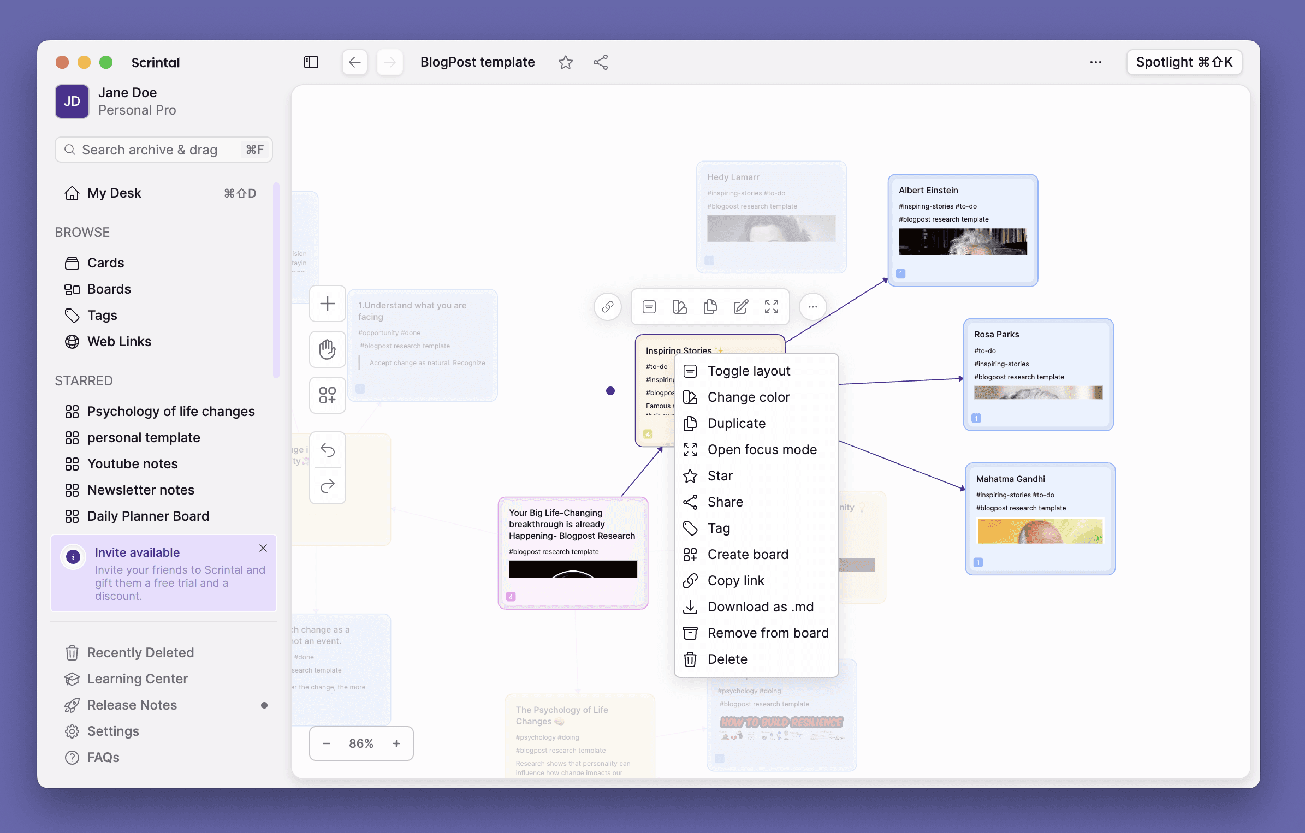Select Toggle layout from context menu
The height and width of the screenshot is (833, 1305).
749,371
